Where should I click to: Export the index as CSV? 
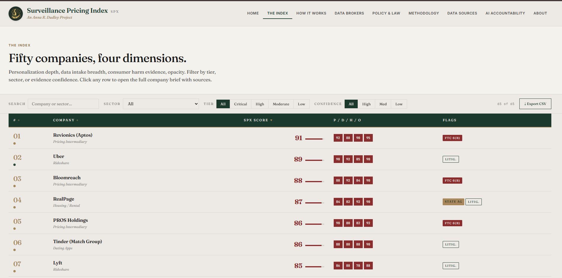535,104
